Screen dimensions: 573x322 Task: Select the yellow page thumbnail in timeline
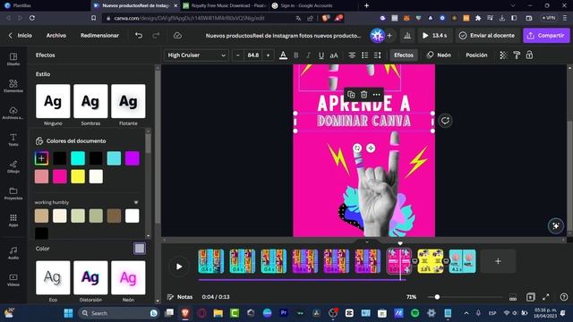(x=431, y=261)
